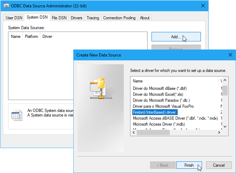236x173 pixels.
Task: Click the Finish button
Action: point(189,165)
